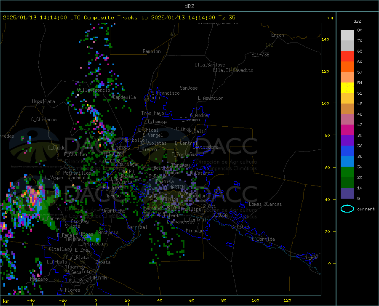Click the 'Carrizal' map label
Image resolution: width=379 pixels, height=306 pixels.
point(137,227)
